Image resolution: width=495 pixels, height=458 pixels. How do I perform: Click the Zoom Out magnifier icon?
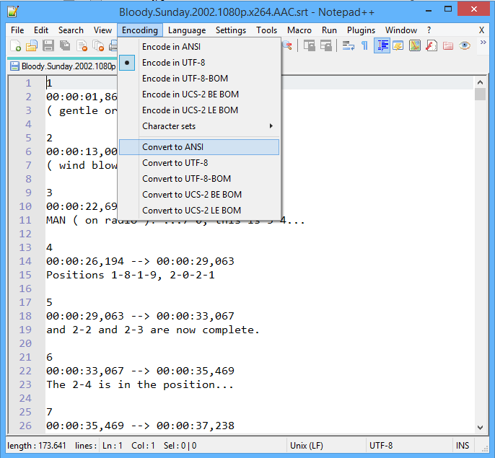point(286,45)
